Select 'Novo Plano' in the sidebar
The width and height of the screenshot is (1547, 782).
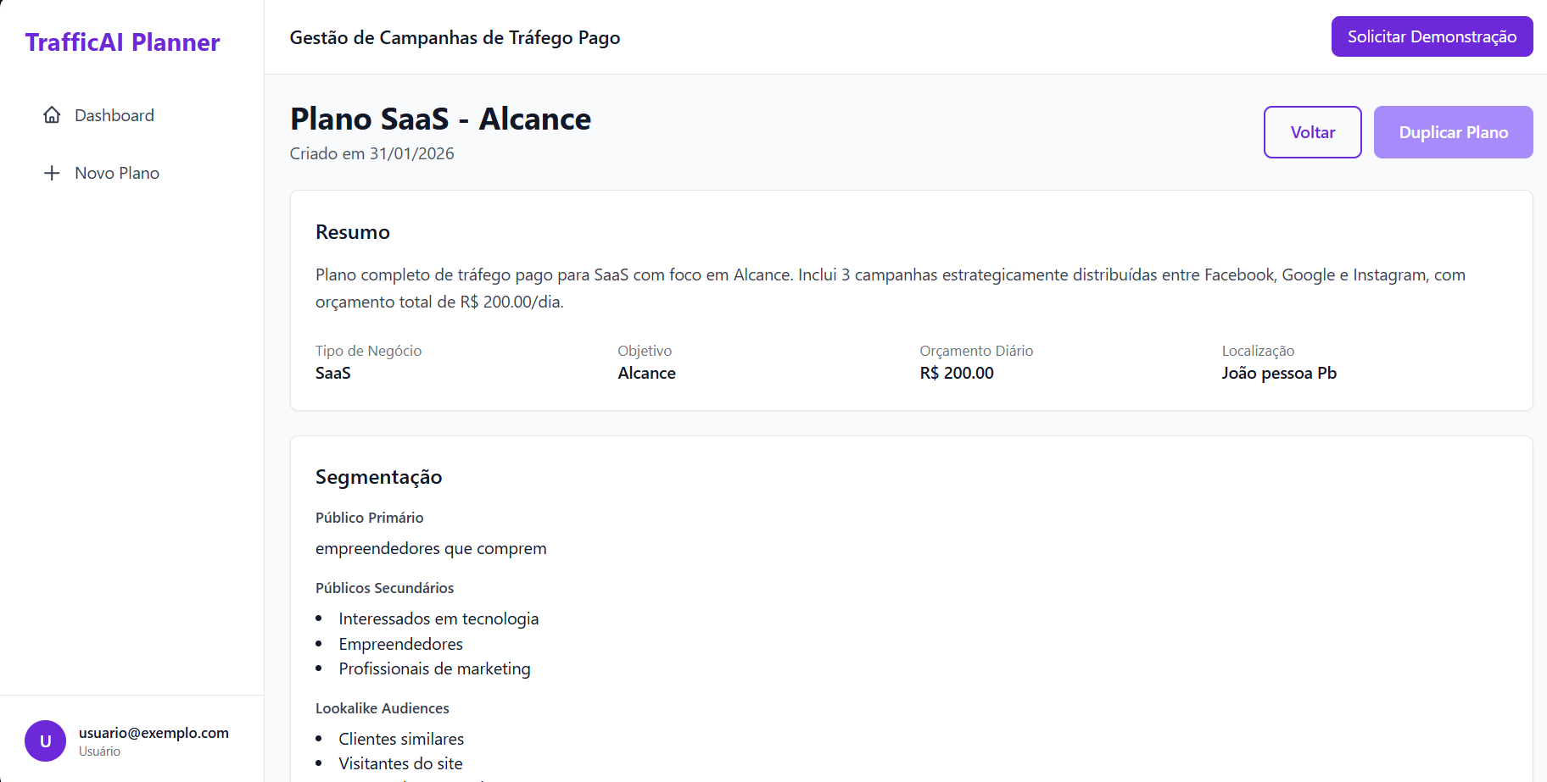pyautogui.click(x=117, y=173)
